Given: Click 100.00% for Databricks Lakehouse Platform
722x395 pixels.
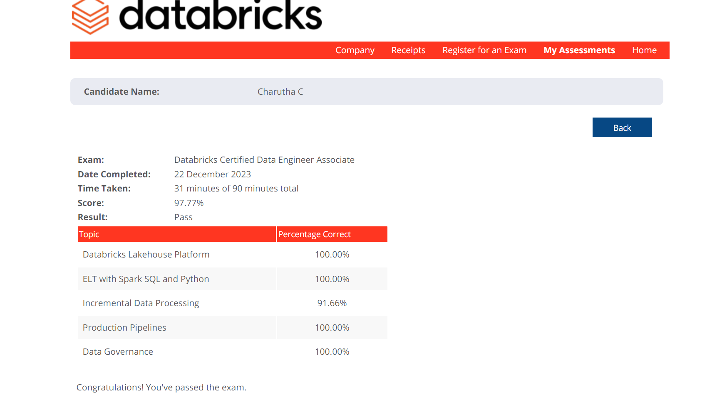Looking at the screenshot, I should point(332,255).
